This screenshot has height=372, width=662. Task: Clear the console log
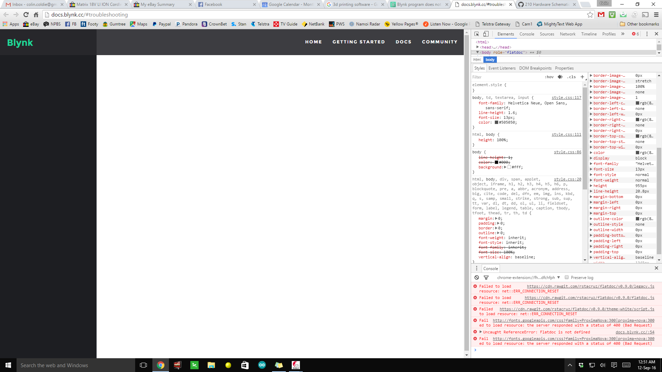[x=477, y=278]
